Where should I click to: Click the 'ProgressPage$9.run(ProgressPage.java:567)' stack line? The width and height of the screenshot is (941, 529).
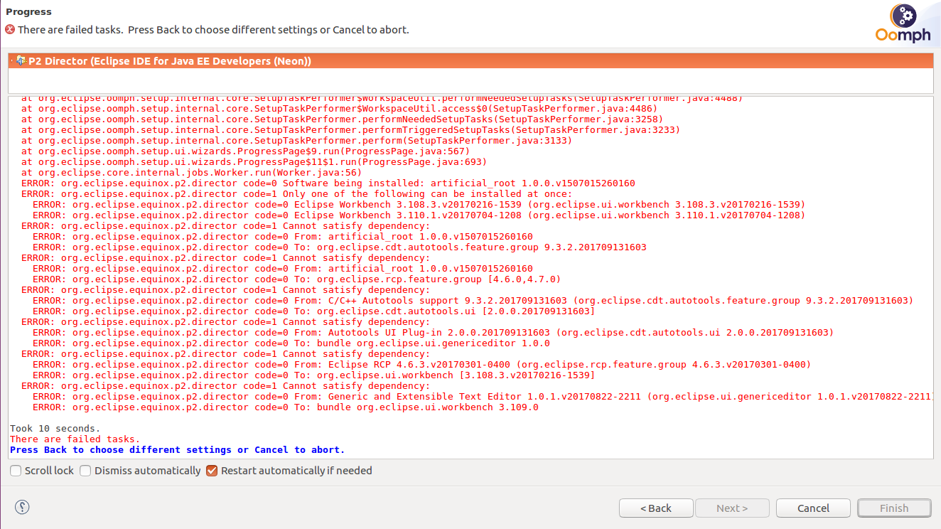click(x=246, y=151)
